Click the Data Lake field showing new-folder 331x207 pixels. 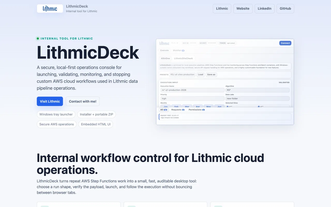258,99
